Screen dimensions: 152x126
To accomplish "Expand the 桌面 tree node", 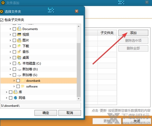I will pos(10,58).
